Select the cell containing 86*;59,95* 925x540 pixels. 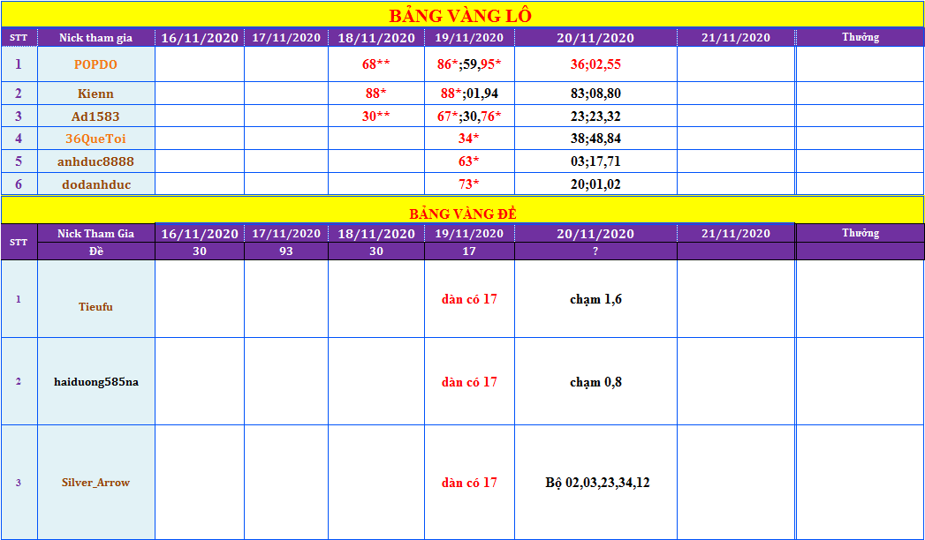point(469,64)
